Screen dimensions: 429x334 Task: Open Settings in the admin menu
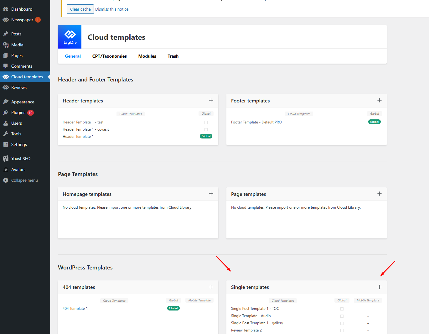pos(19,144)
